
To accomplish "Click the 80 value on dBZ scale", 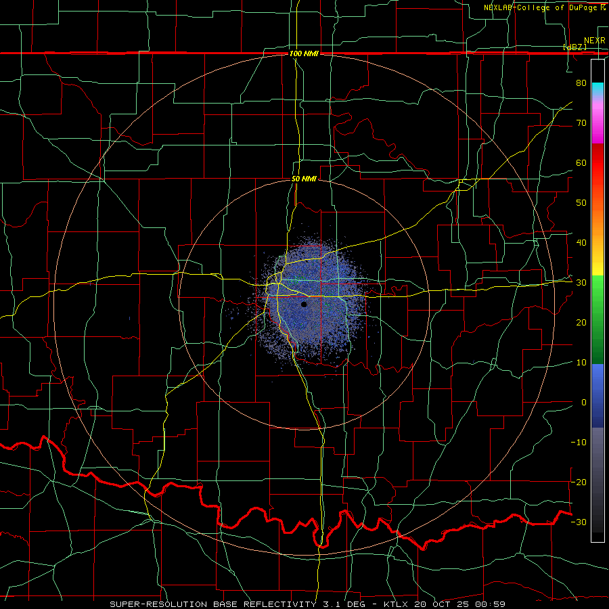I will [x=581, y=83].
